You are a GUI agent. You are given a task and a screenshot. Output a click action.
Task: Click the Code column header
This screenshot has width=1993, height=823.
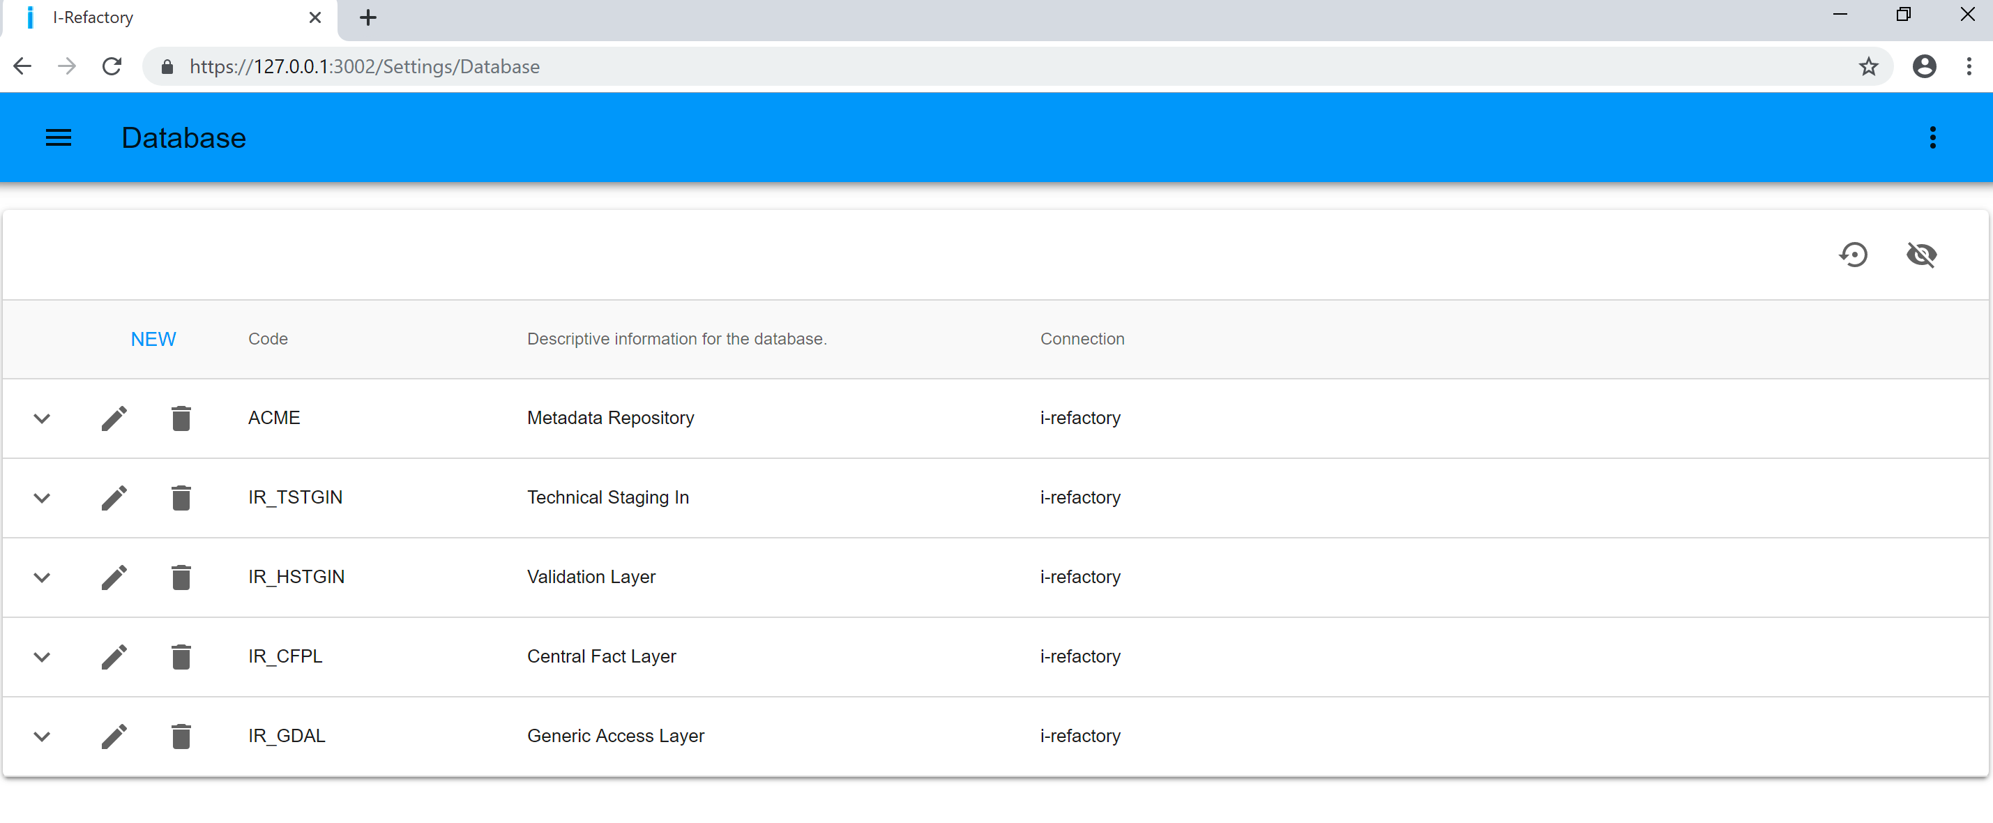(268, 339)
